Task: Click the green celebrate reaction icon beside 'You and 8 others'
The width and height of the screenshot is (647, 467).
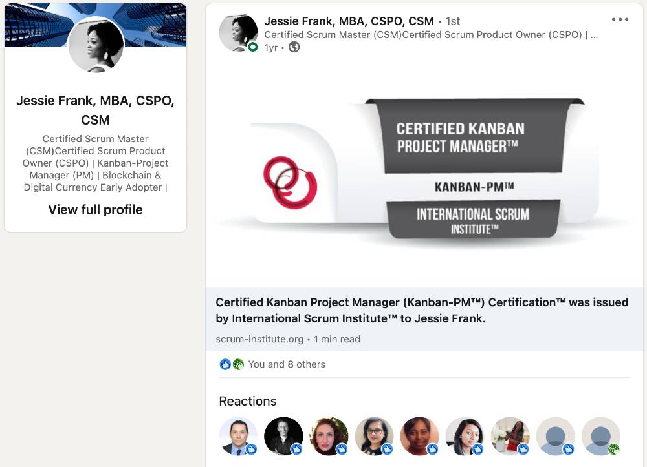Action: pos(238,364)
